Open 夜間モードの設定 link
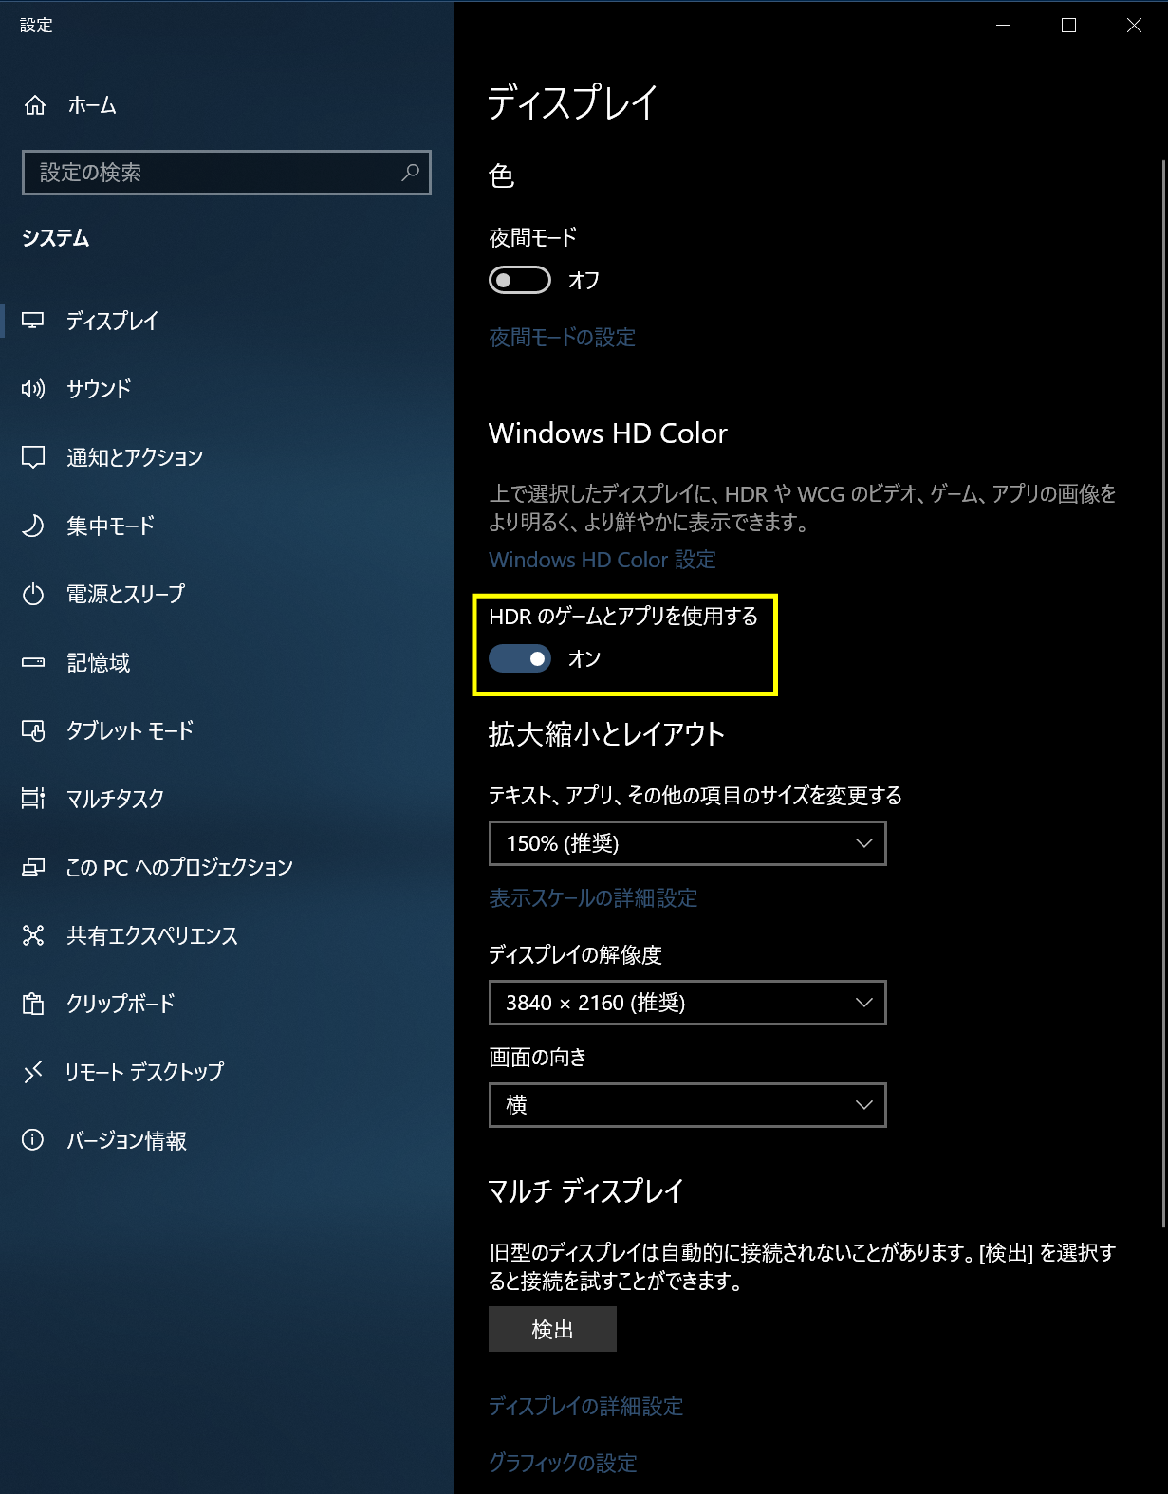 click(x=562, y=338)
